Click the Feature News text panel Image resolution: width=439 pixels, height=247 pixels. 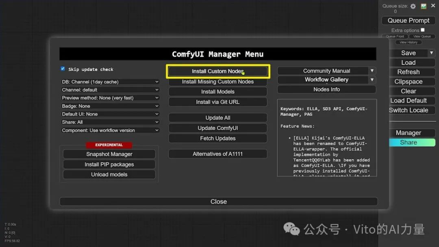pos(327,138)
